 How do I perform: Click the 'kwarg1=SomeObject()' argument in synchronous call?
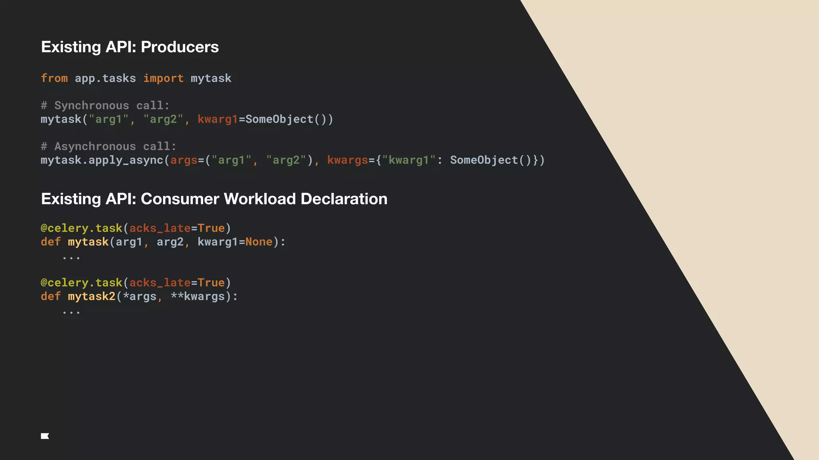pos(265,119)
